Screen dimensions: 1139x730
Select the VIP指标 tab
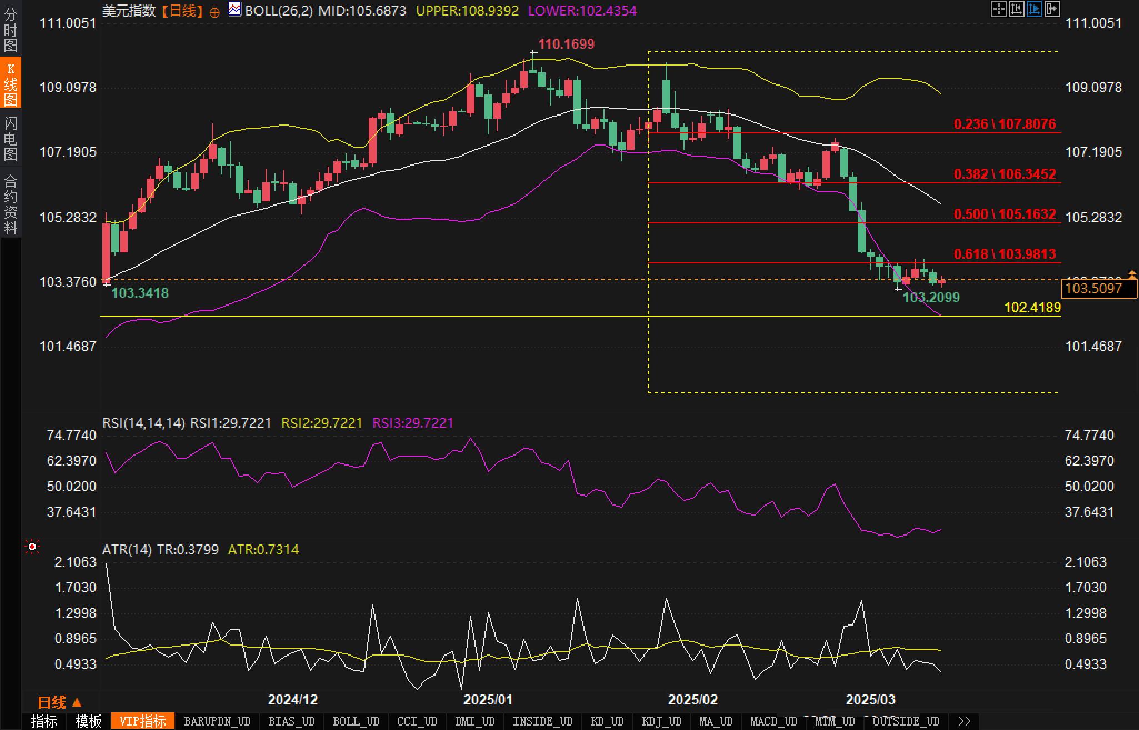pyautogui.click(x=143, y=721)
